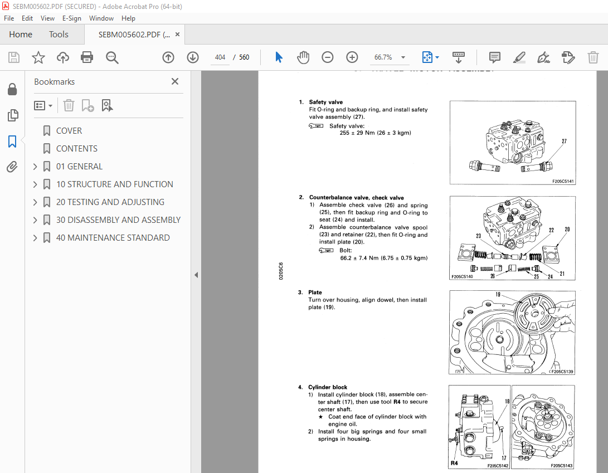Open the Attachments panel paperclip icon

point(12,167)
